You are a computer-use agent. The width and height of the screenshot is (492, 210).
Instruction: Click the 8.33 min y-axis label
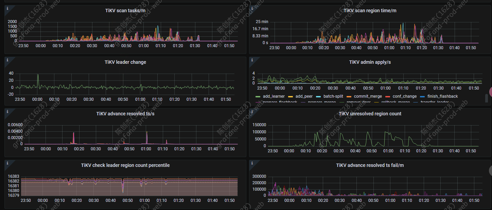260,36
